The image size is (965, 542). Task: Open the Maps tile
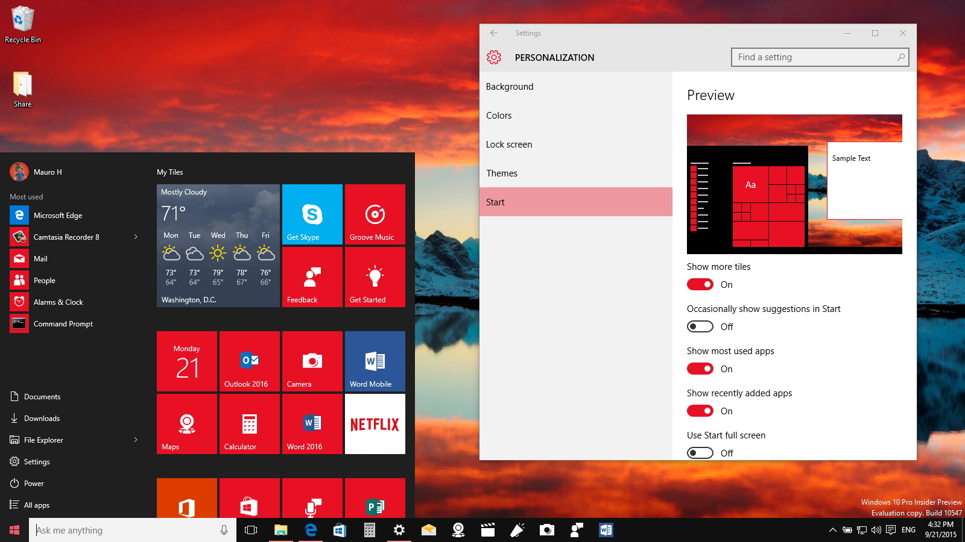186,423
